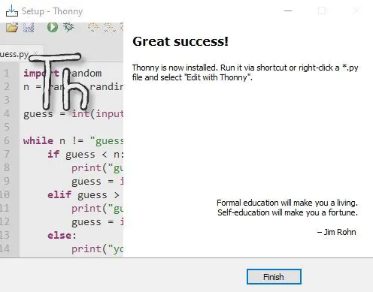Minimize the Setup - Thonny window

click(x=288, y=11)
